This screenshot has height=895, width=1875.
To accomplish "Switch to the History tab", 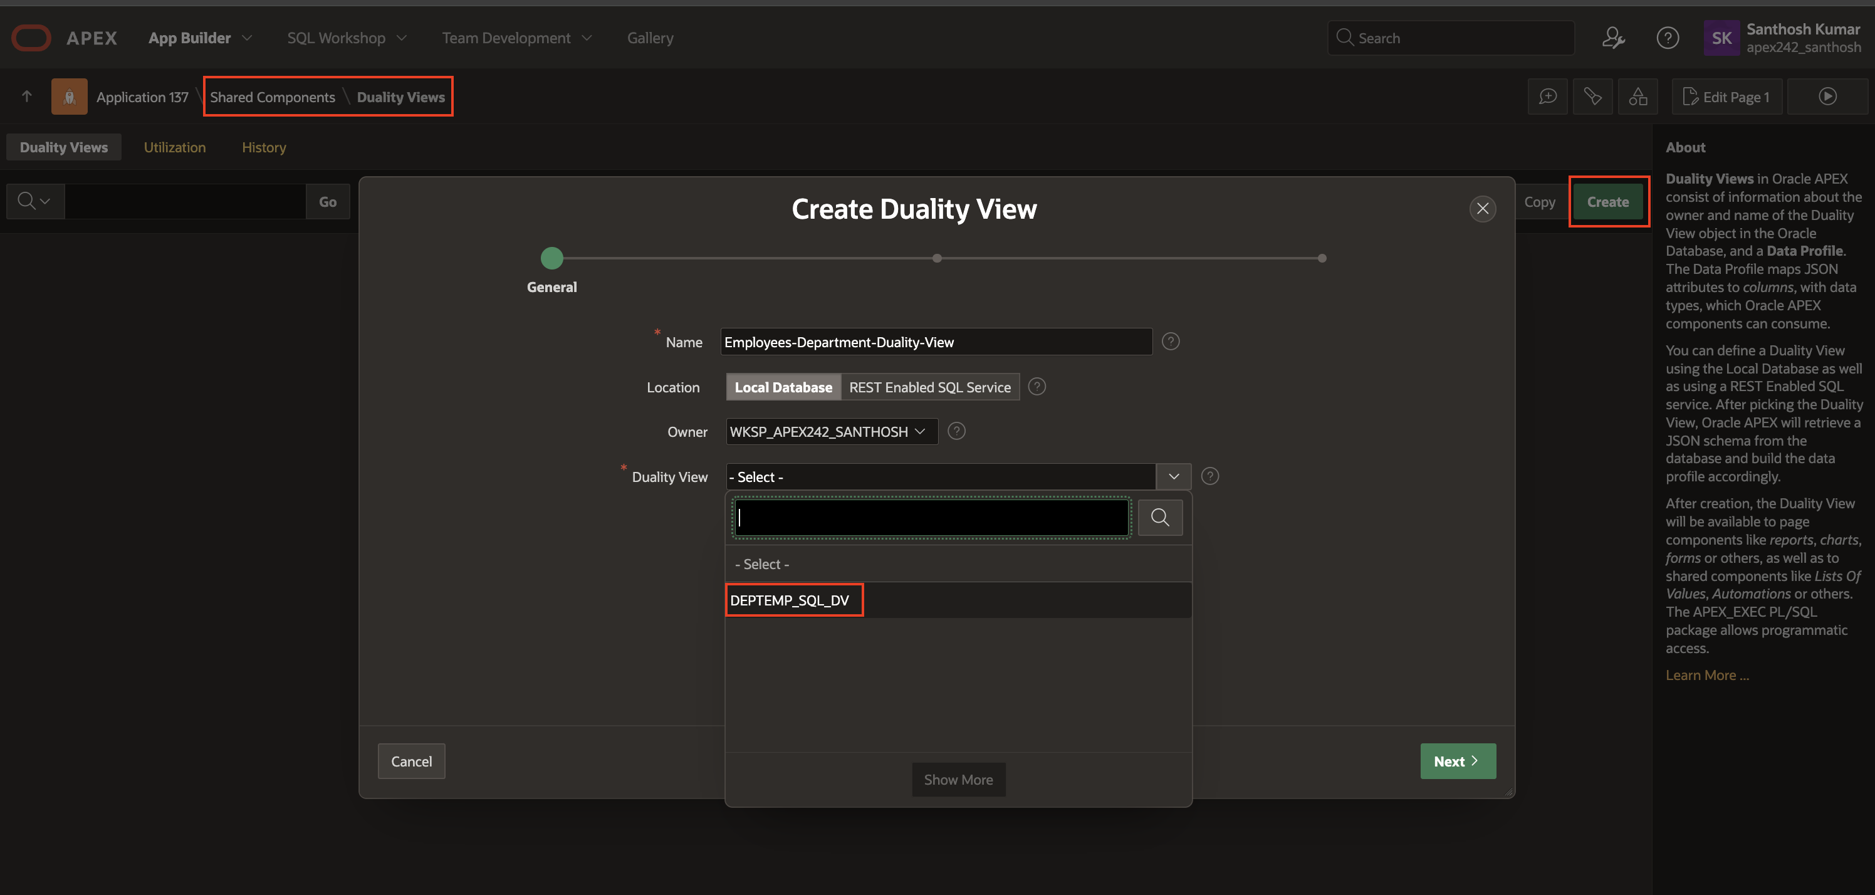I will click(263, 147).
